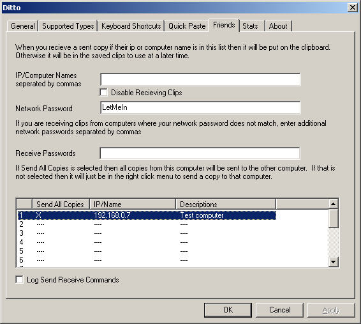Open the Supported Types tab
The height and width of the screenshot is (324, 361).
[x=68, y=26]
